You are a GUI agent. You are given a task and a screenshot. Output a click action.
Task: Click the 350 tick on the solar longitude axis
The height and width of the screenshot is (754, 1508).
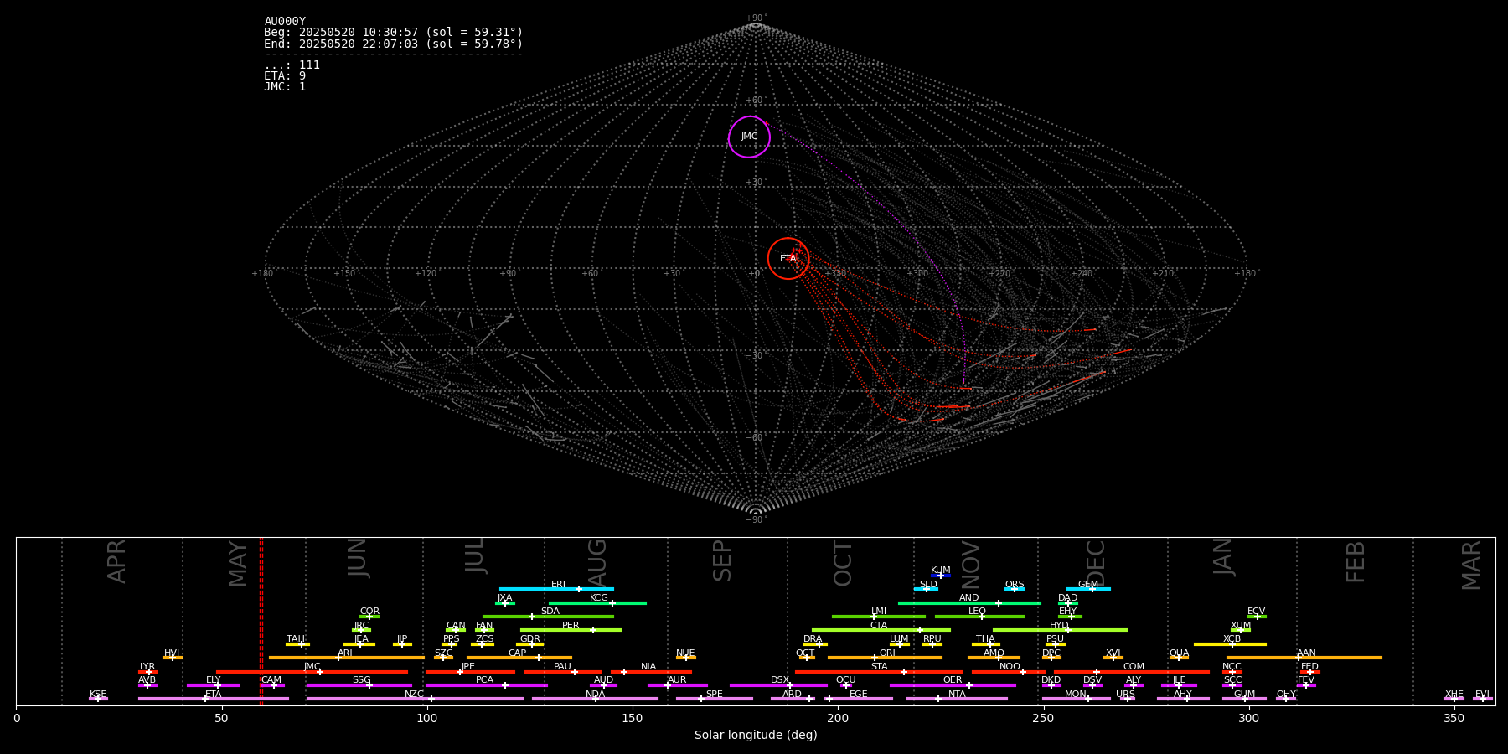point(1454,718)
